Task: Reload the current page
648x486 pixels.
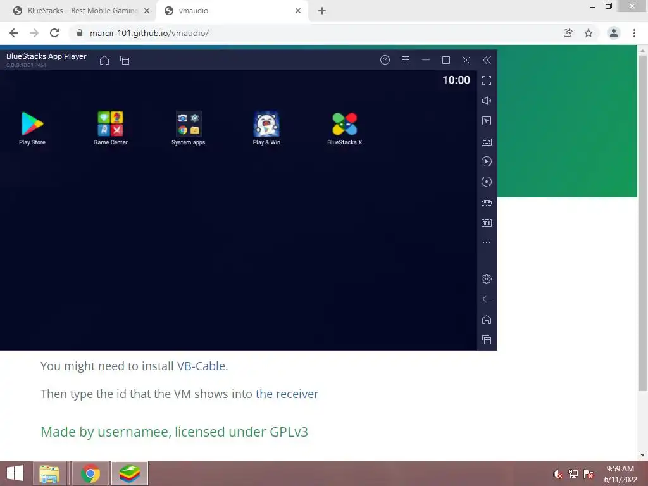Action: [54, 33]
